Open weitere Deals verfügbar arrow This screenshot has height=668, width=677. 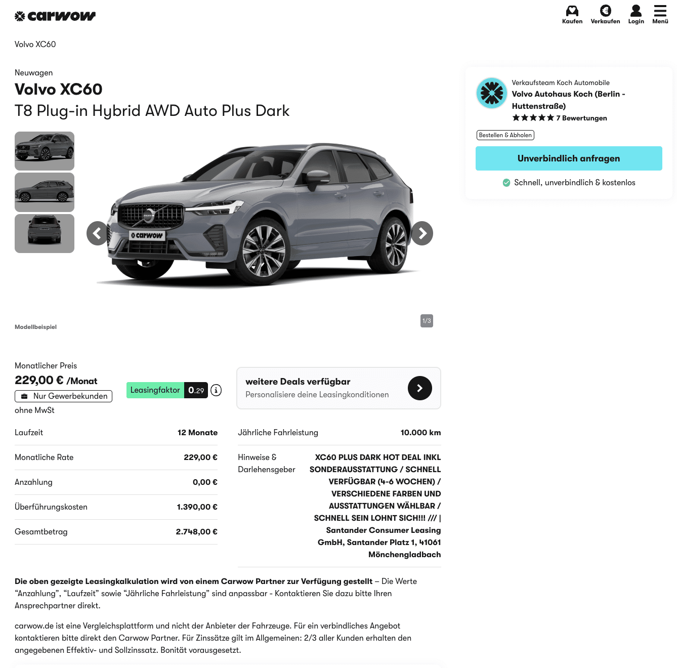coord(420,388)
